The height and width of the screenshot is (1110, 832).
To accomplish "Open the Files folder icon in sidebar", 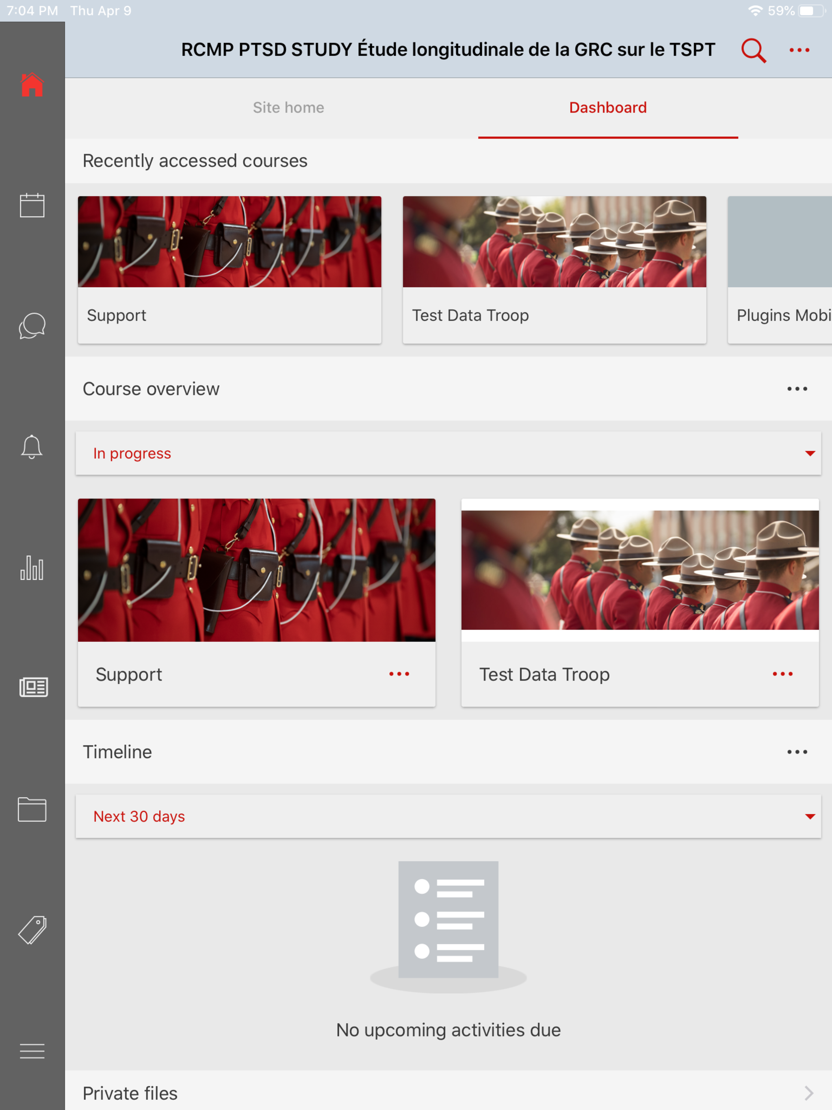I will coord(32,809).
